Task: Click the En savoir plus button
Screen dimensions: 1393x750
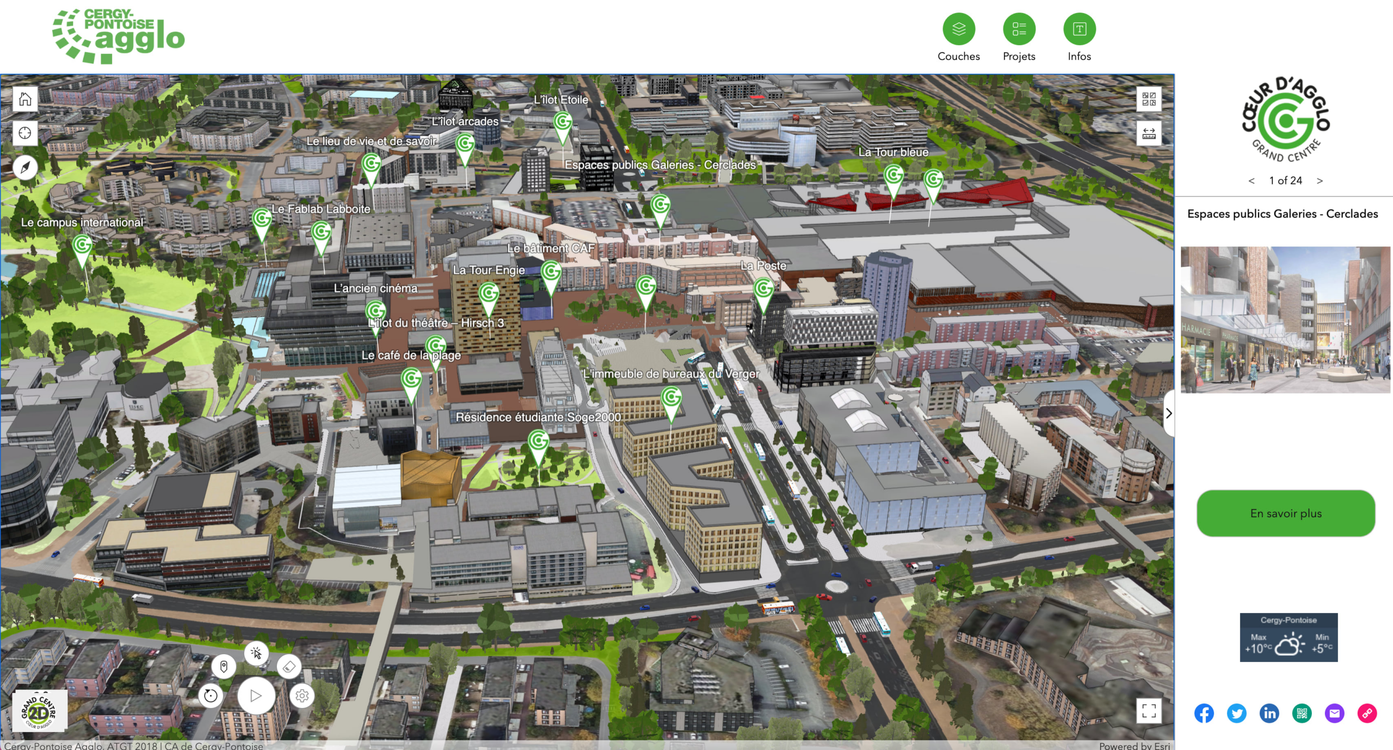Action: [x=1285, y=513]
